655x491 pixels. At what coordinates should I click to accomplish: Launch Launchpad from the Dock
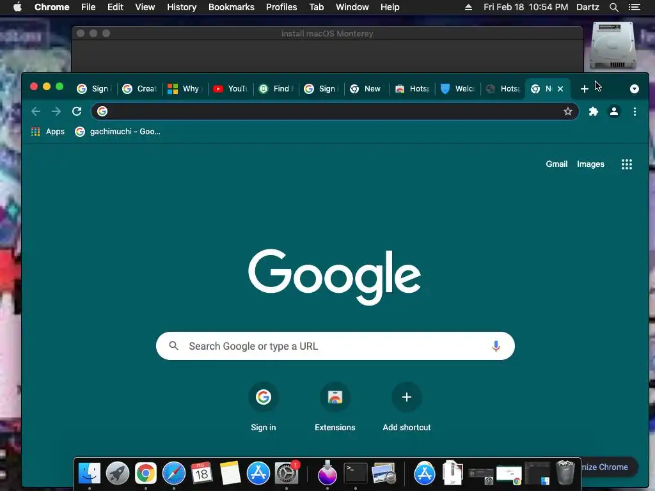click(118, 473)
